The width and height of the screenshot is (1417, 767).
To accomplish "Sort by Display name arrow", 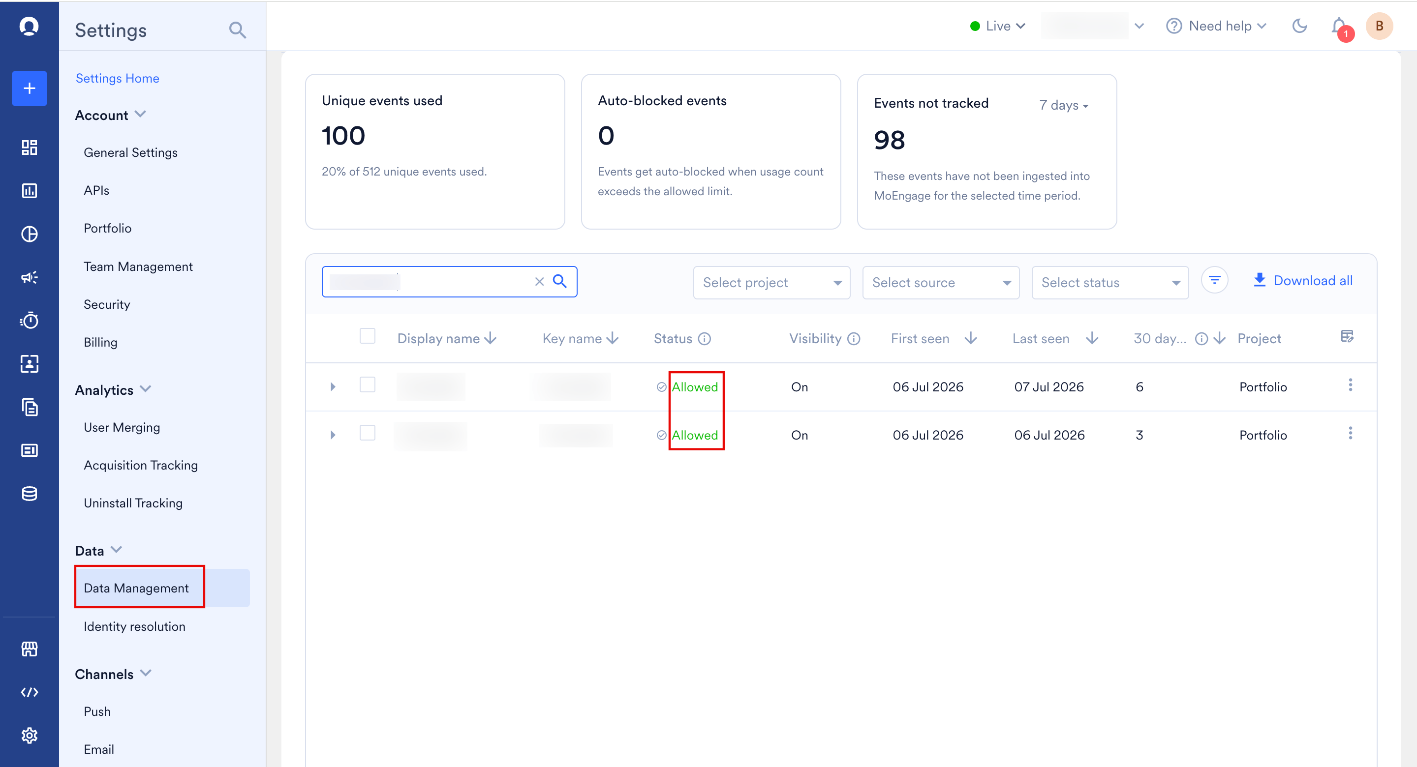I will tap(491, 338).
